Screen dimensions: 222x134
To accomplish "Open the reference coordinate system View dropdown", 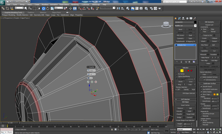I will coord(59,8).
